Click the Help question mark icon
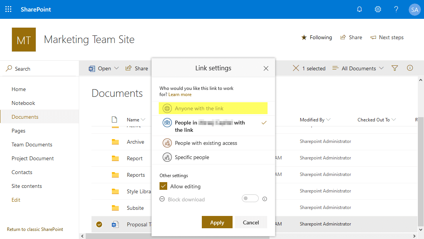Image resolution: width=424 pixels, height=239 pixels. 396,9
